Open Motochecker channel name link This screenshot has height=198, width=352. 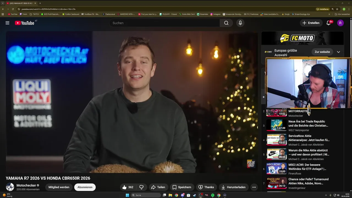pos(26,185)
